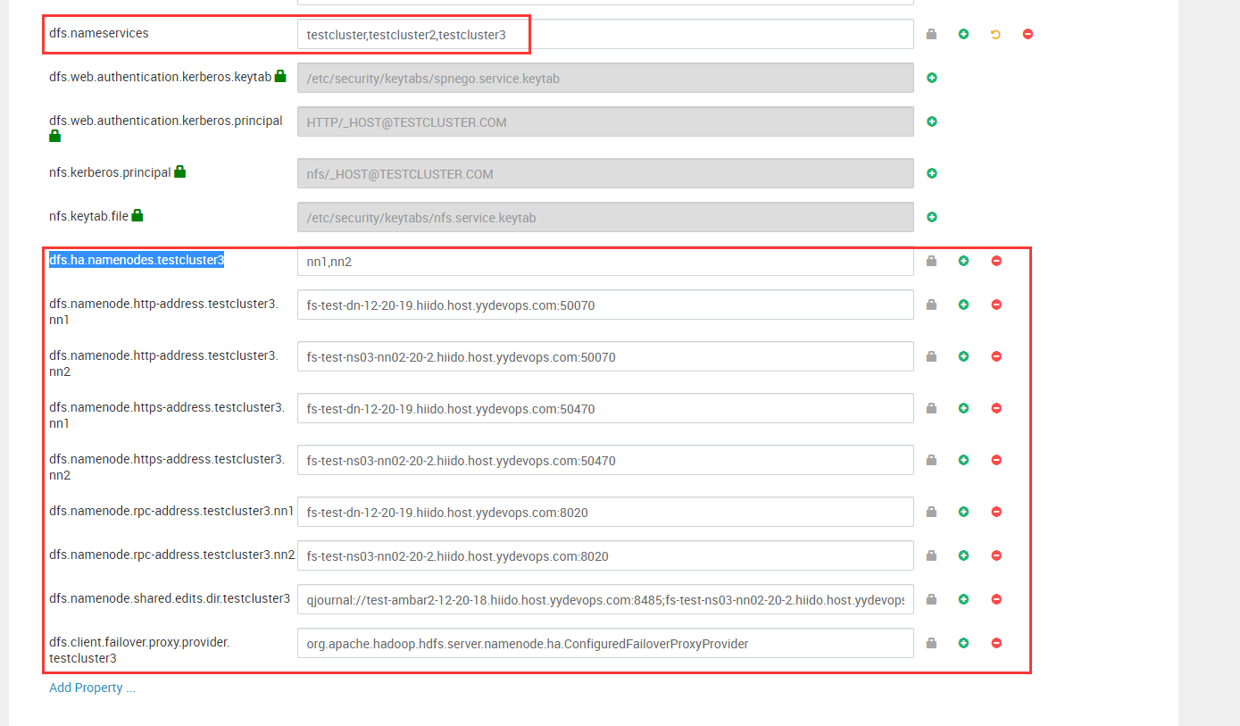Viewport: 1240px width, 726px height.
Task: Delete the shared.edits.dir.testcluster3 property
Action: pos(996,599)
